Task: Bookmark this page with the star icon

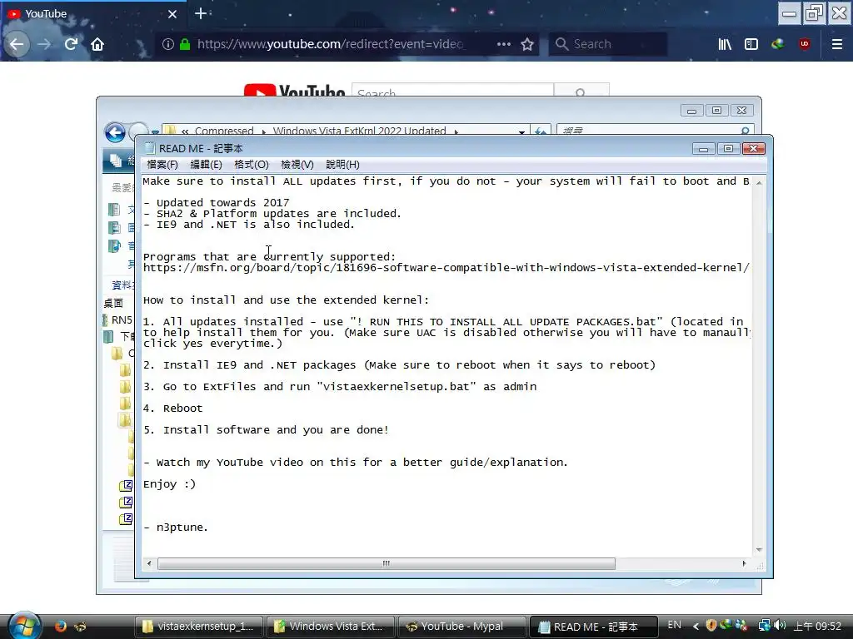Action: tap(527, 44)
